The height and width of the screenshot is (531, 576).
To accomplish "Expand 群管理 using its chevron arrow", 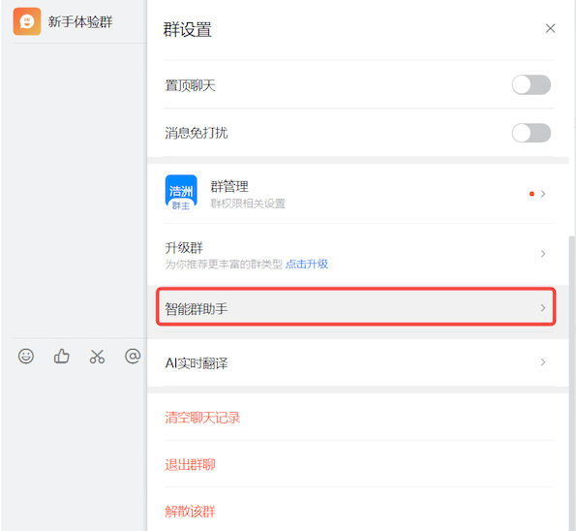I will point(543,194).
